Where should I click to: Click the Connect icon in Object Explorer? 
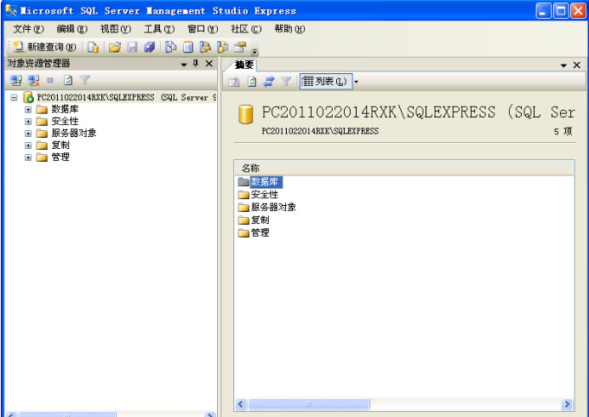click(16, 80)
